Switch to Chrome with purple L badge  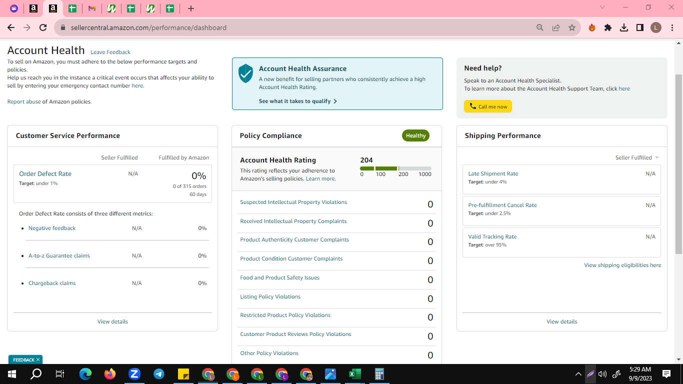(281, 374)
